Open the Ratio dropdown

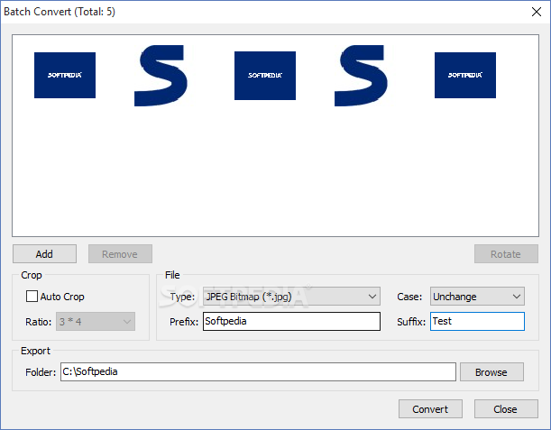(96, 322)
